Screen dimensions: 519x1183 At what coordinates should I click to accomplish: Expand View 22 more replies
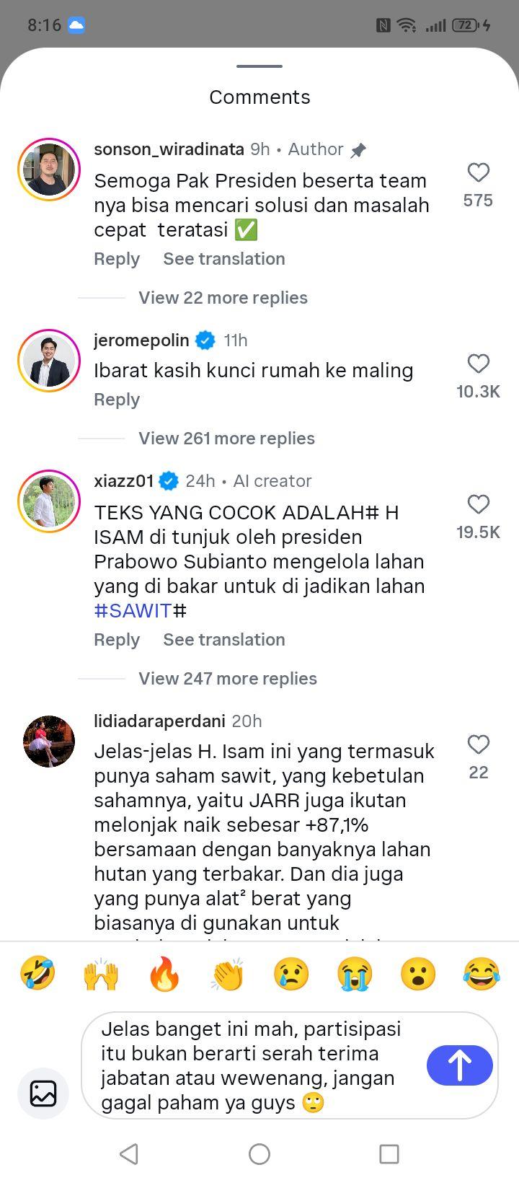(223, 298)
